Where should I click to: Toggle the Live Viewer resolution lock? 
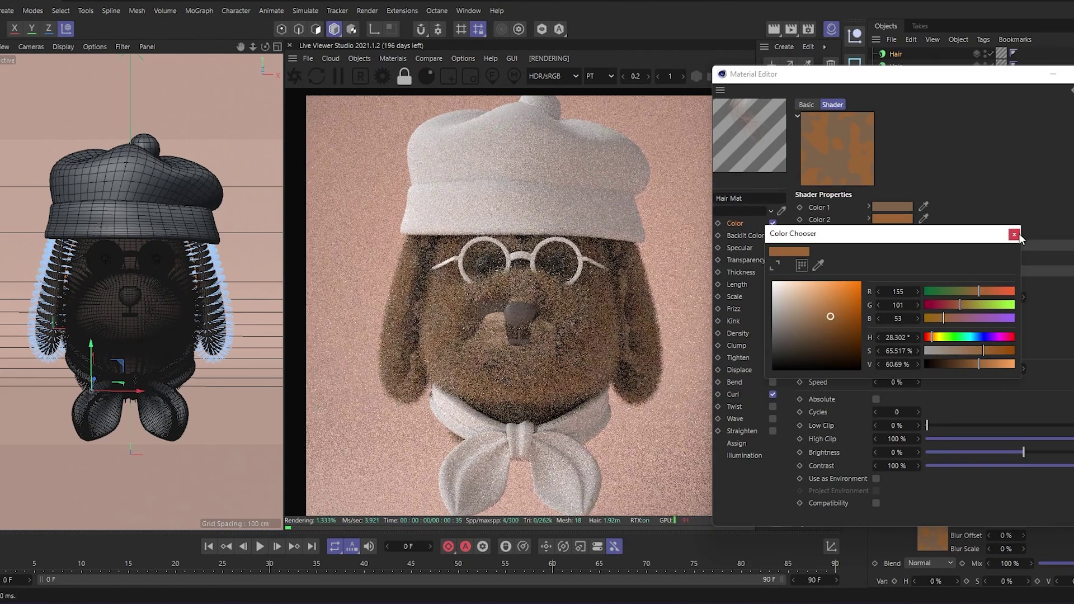pos(404,76)
